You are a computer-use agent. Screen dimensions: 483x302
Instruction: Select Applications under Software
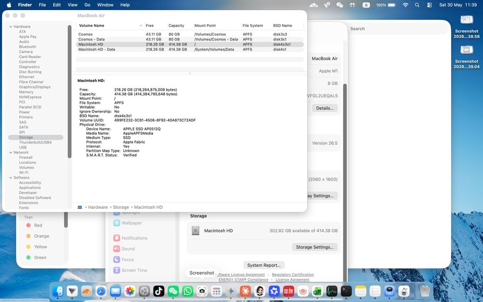tap(29, 187)
